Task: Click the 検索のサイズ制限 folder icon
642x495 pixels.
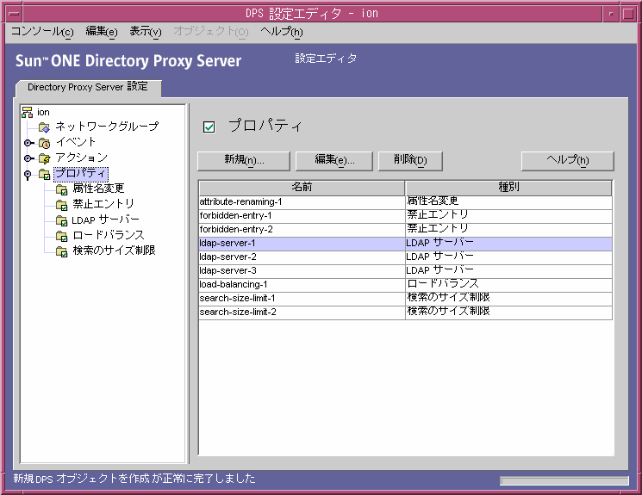Action: tap(61, 251)
